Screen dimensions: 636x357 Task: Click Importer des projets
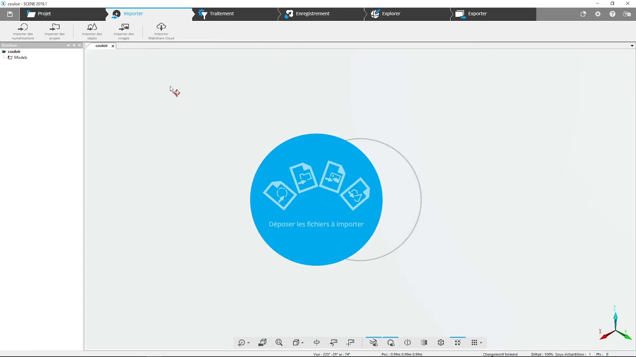(55, 31)
